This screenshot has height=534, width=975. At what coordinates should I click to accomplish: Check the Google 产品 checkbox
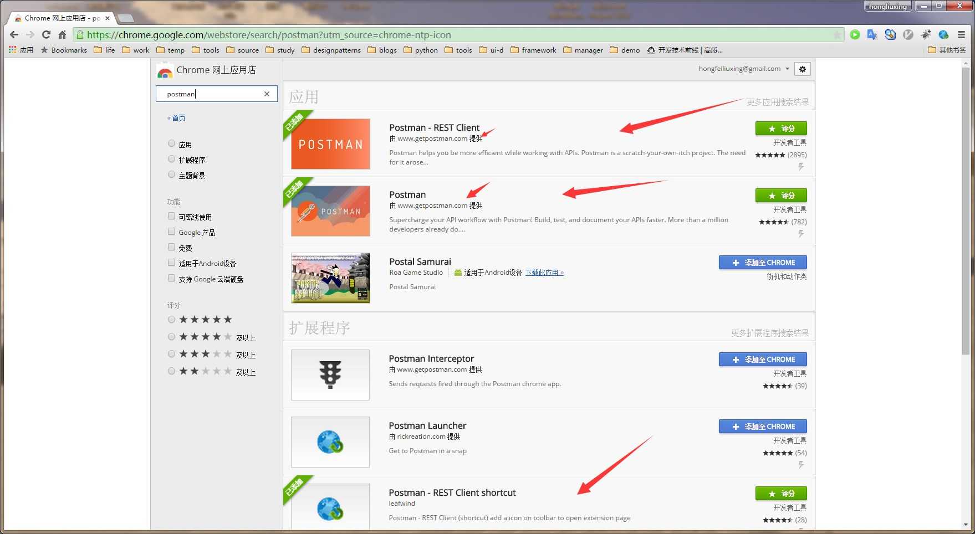click(x=171, y=232)
